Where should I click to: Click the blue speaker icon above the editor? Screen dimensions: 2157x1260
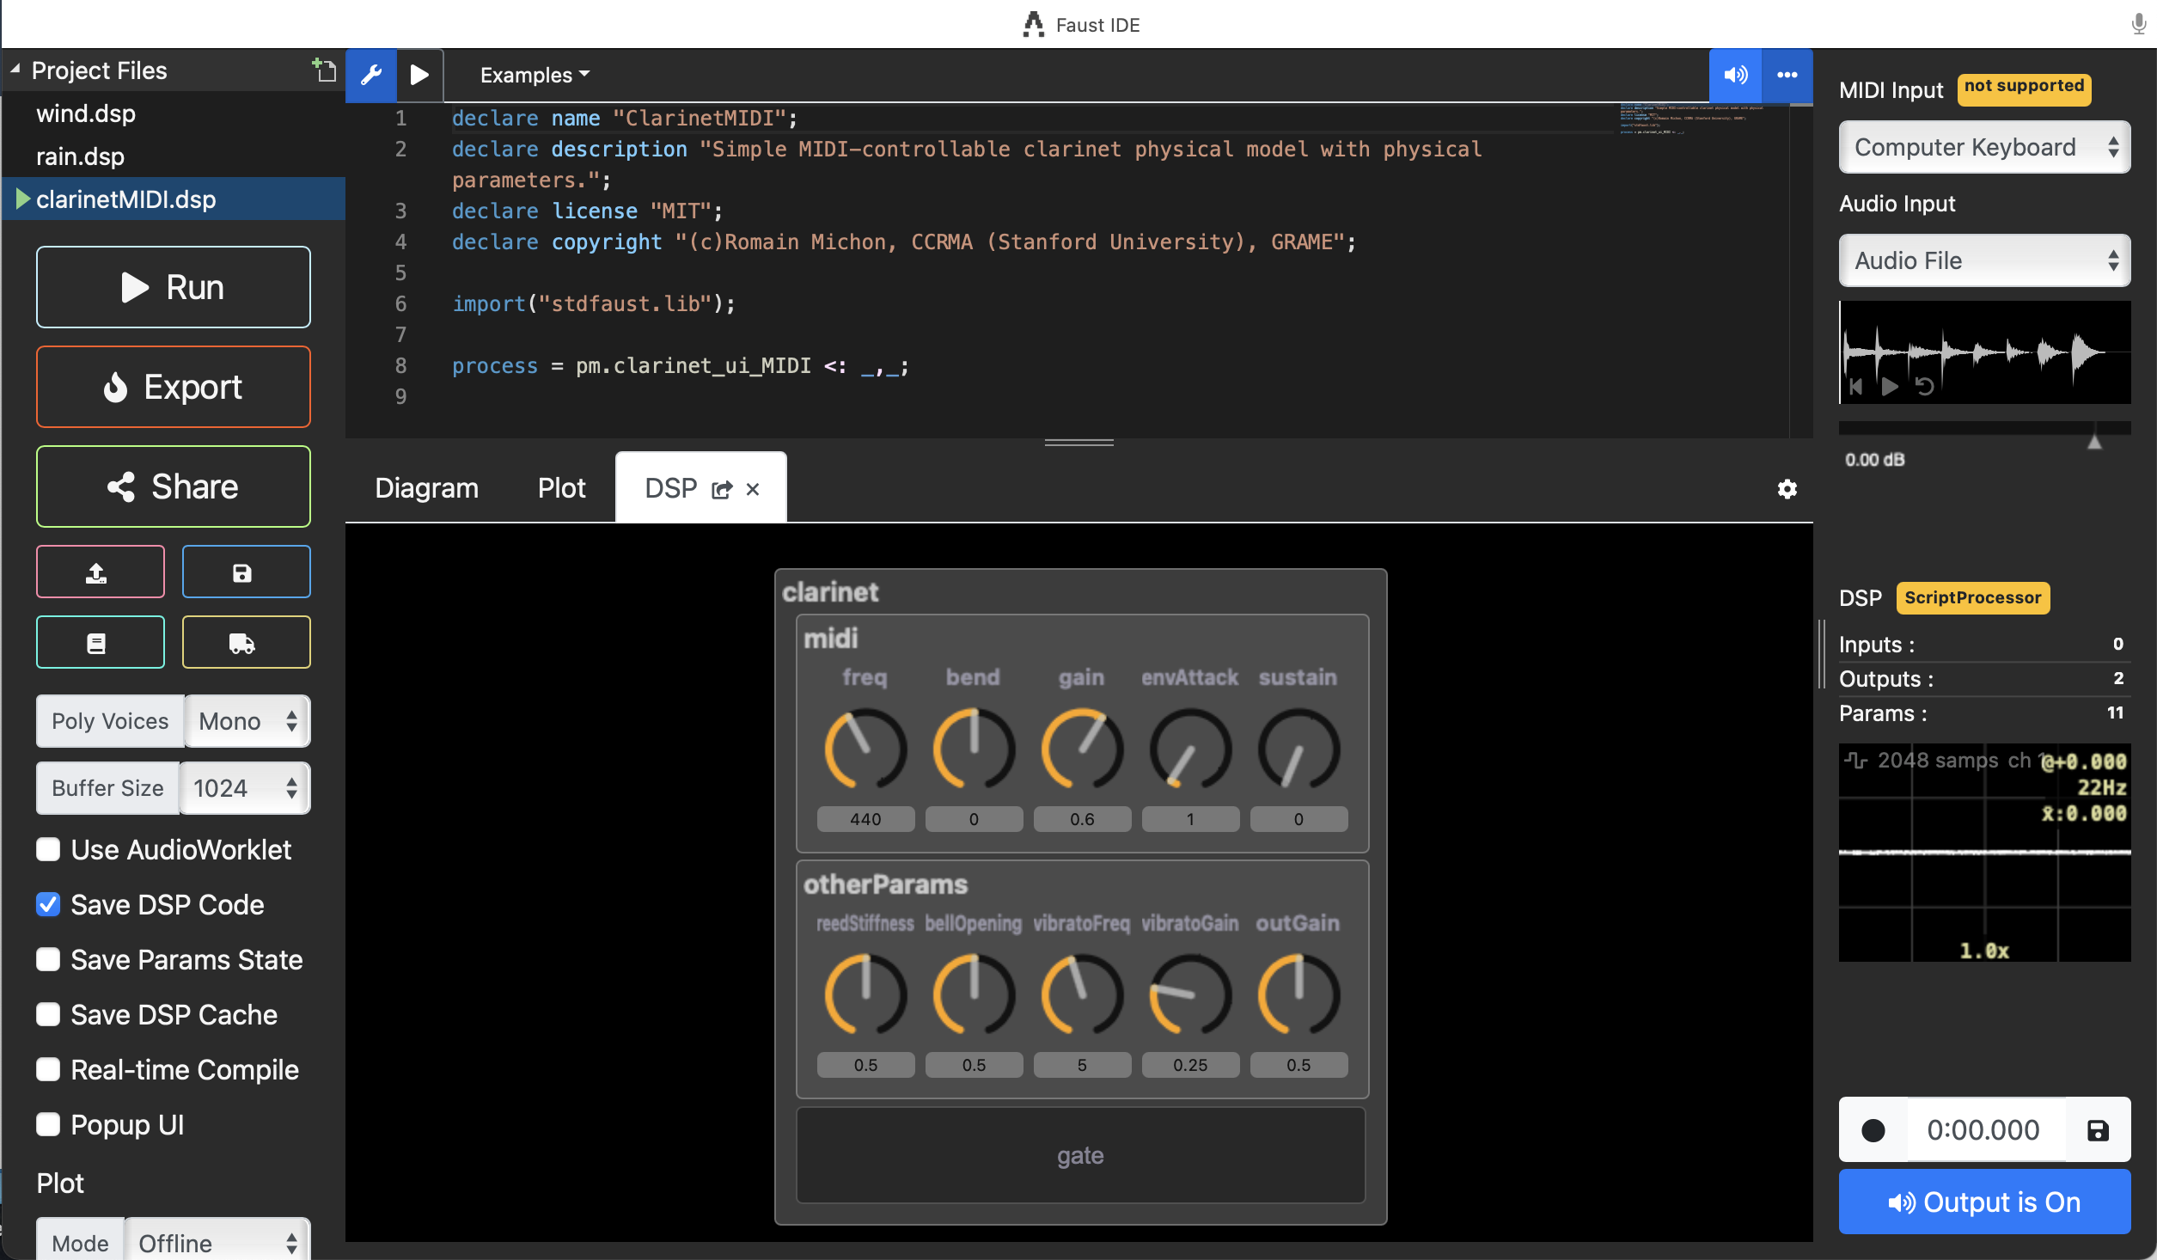1735,75
